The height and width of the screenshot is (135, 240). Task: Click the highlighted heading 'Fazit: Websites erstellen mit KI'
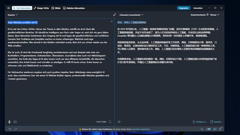(x=23, y=23)
